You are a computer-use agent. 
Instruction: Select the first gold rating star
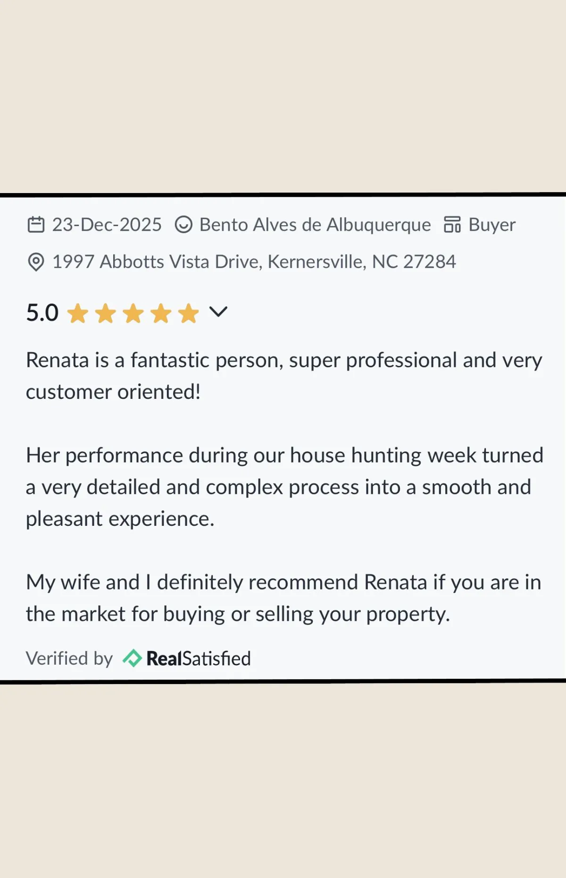click(78, 313)
